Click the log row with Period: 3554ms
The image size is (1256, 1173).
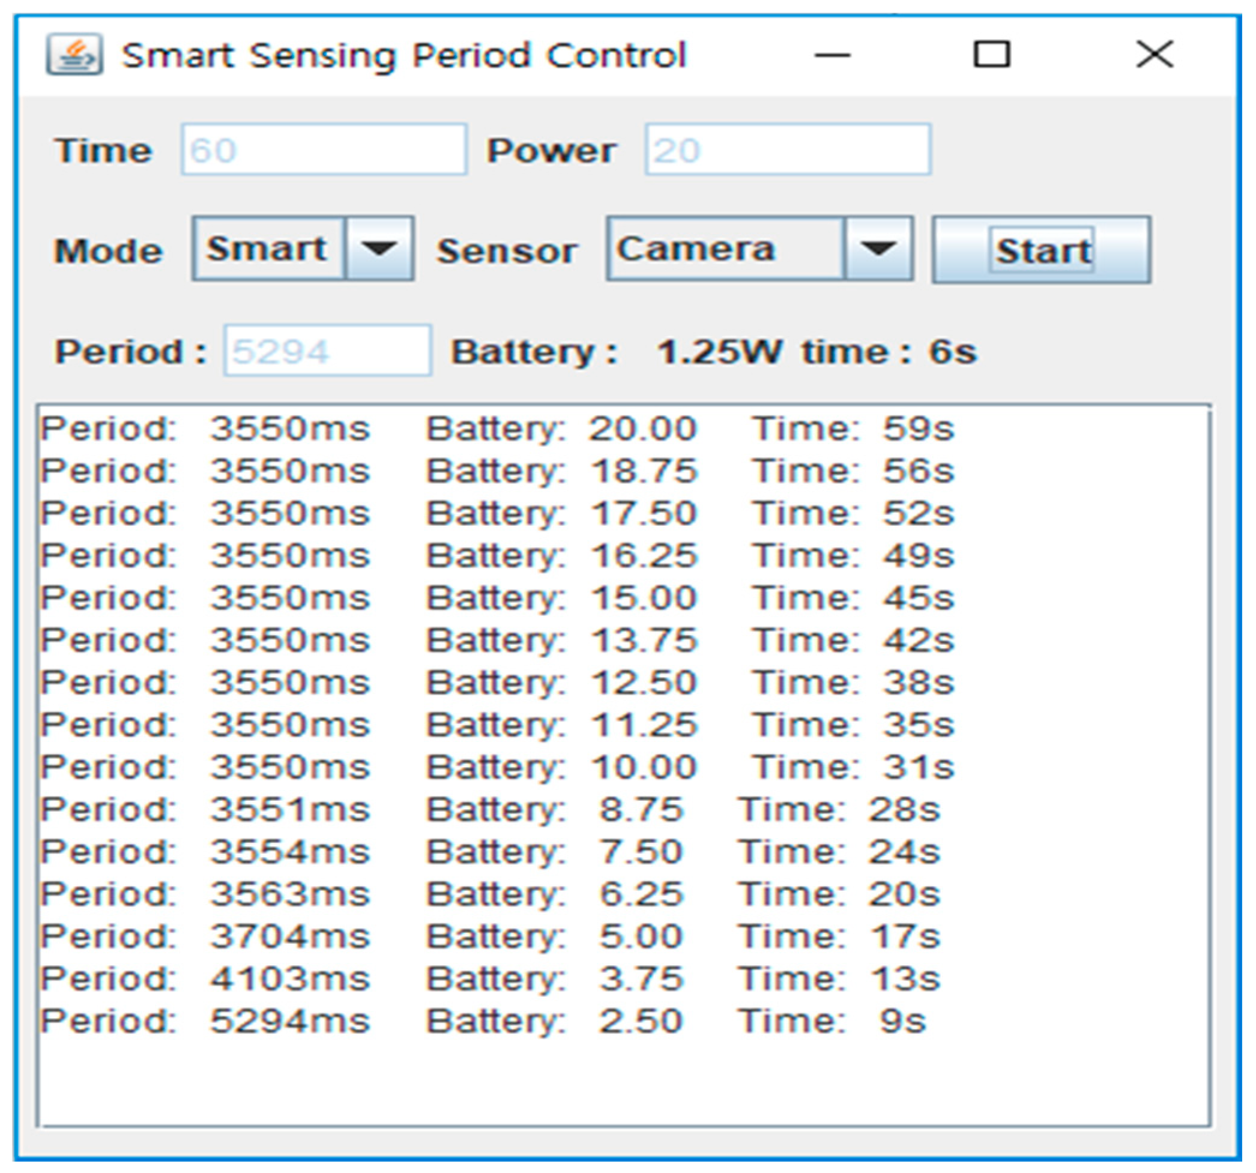point(491,852)
